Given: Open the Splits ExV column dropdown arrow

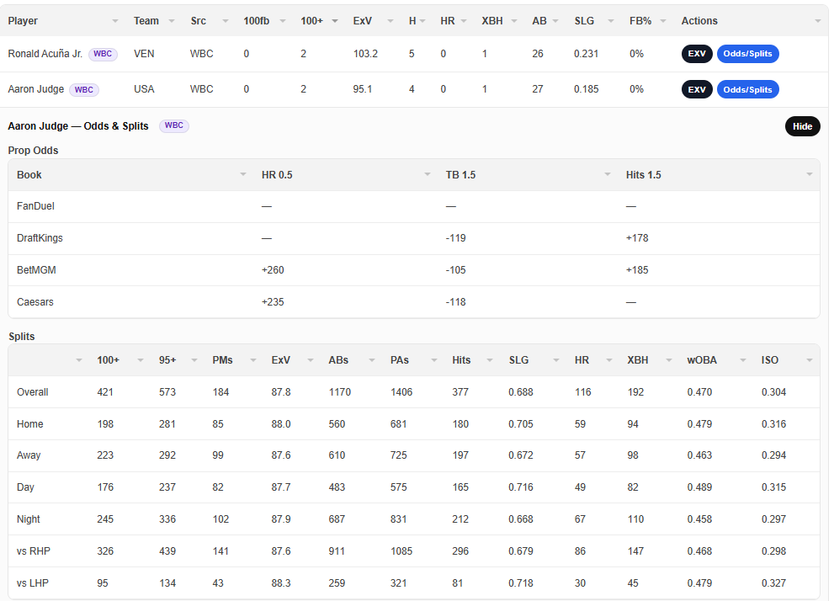Looking at the screenshot, I should (x=310, y=360).
